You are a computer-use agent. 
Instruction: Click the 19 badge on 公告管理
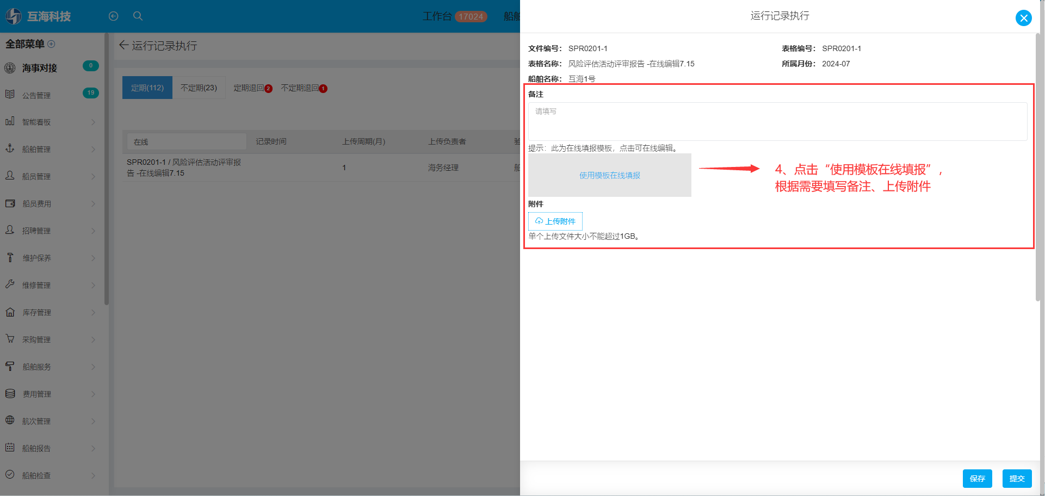coord(91,92)
